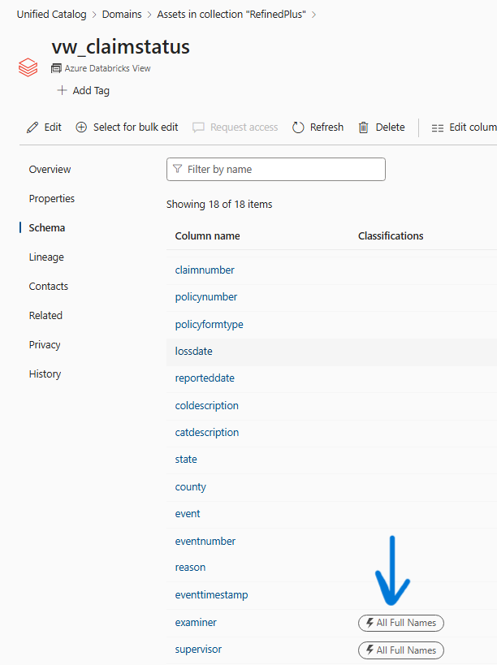Open the reporteddate column
The width and height of the screenshot is (497, 665).
[205, 378]
